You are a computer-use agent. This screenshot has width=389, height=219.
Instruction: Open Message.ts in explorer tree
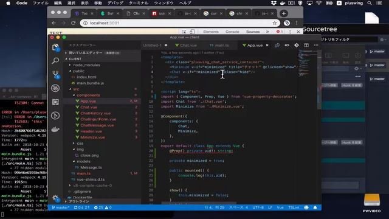[x=91, y=168]
